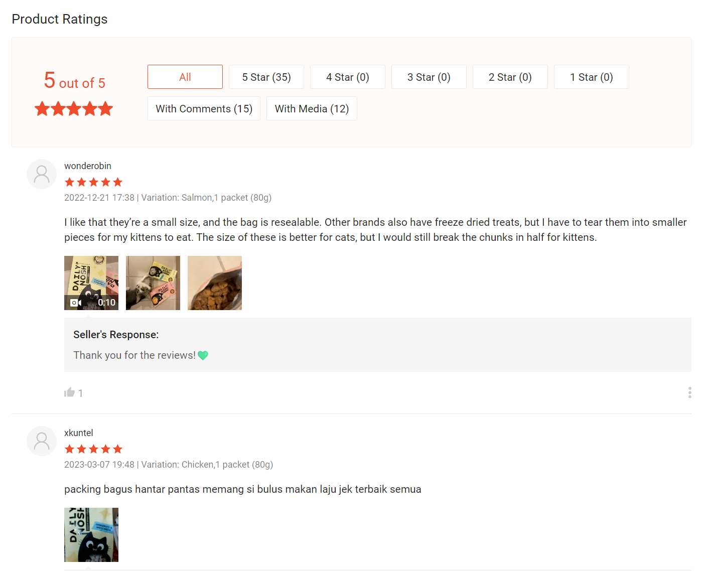Select the All ratings filter
Image resolution: width=706 pixels, height=571 pixels.
pyautogui.click(x=185, y=77)
